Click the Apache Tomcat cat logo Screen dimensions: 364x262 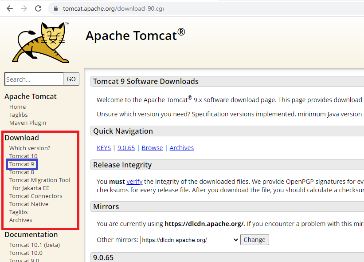click(41, 42)
